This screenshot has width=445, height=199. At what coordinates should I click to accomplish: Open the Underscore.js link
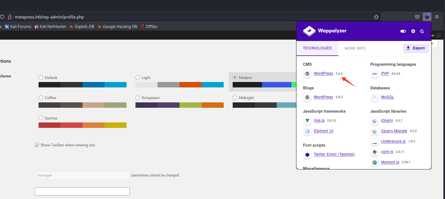pyautogui.click(x=393, y=141)
